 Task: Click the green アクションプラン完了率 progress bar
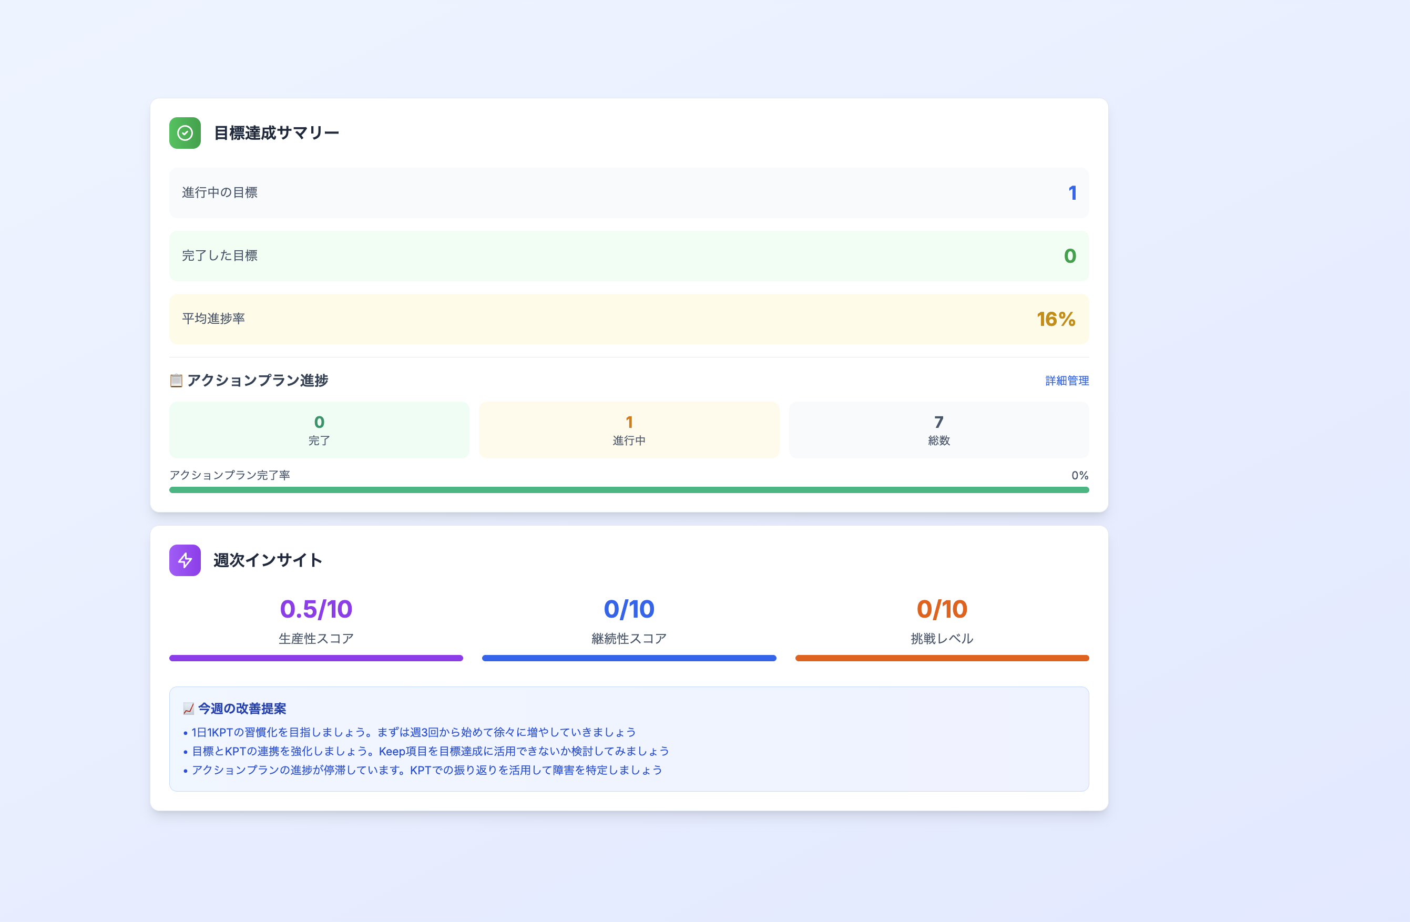coord(629,490)
